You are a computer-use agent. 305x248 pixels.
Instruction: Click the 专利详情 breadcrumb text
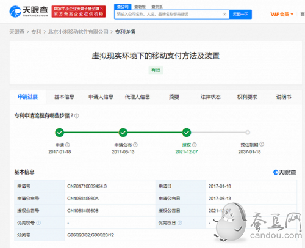125,32
